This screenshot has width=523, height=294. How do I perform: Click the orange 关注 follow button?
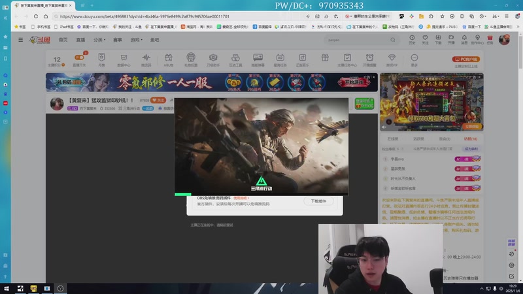point(158,100)
